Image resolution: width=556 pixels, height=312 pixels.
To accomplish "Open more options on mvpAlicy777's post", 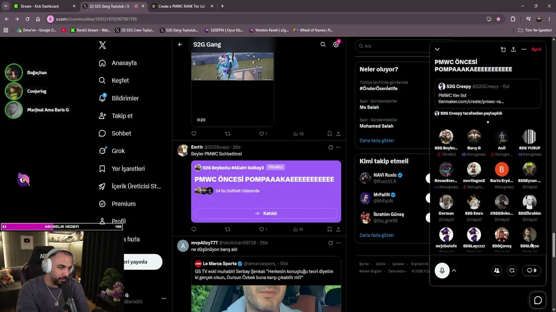I will pyautogui.click(x=338, y=243).
